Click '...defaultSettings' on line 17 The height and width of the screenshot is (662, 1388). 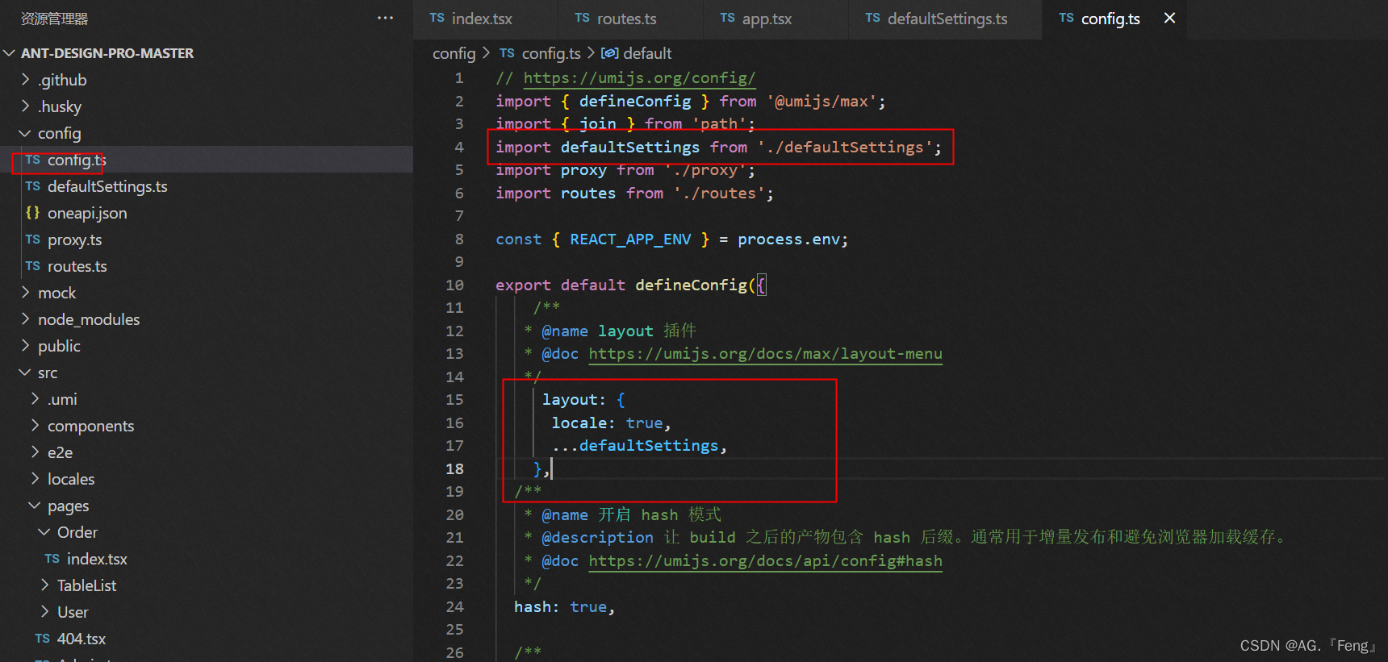tap(635, 446)
